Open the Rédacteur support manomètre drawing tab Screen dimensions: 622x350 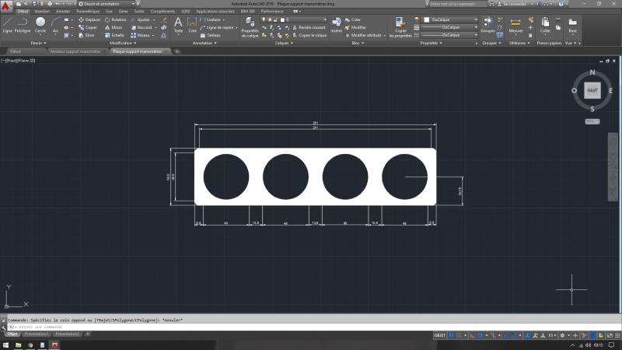pyautogui.click(x=75, y=51)
